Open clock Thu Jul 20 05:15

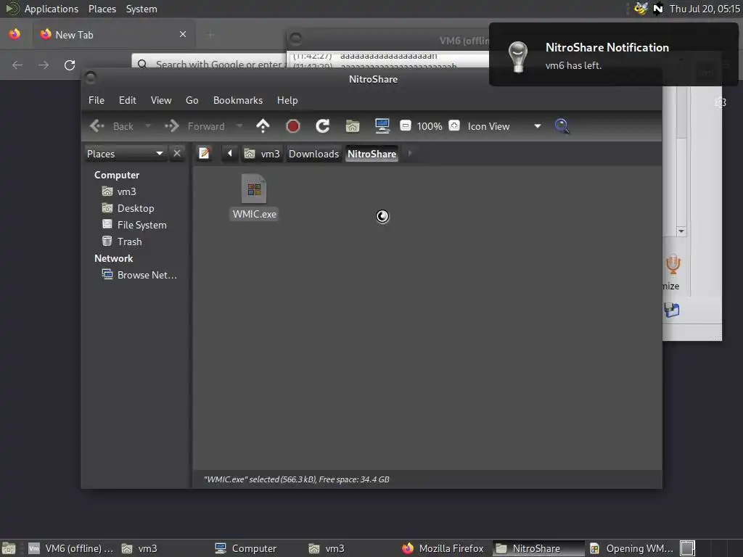click(705, 9)
